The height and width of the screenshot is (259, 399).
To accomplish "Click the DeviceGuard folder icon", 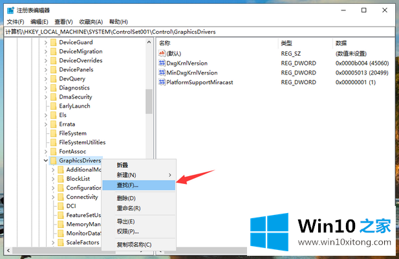I will pyautogui.click(x=54, y=42).
